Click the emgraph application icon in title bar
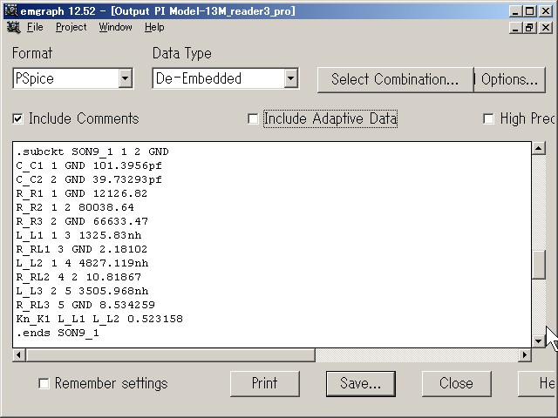Screen dimensions: 558x418 [11, 10]
